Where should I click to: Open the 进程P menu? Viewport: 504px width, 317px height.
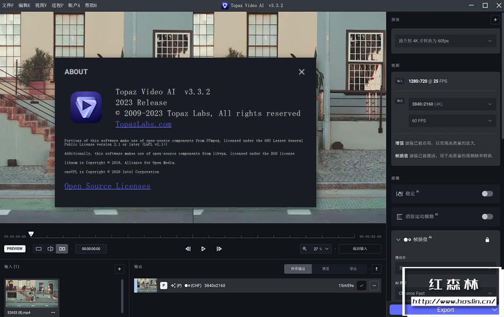pos(58,5)
